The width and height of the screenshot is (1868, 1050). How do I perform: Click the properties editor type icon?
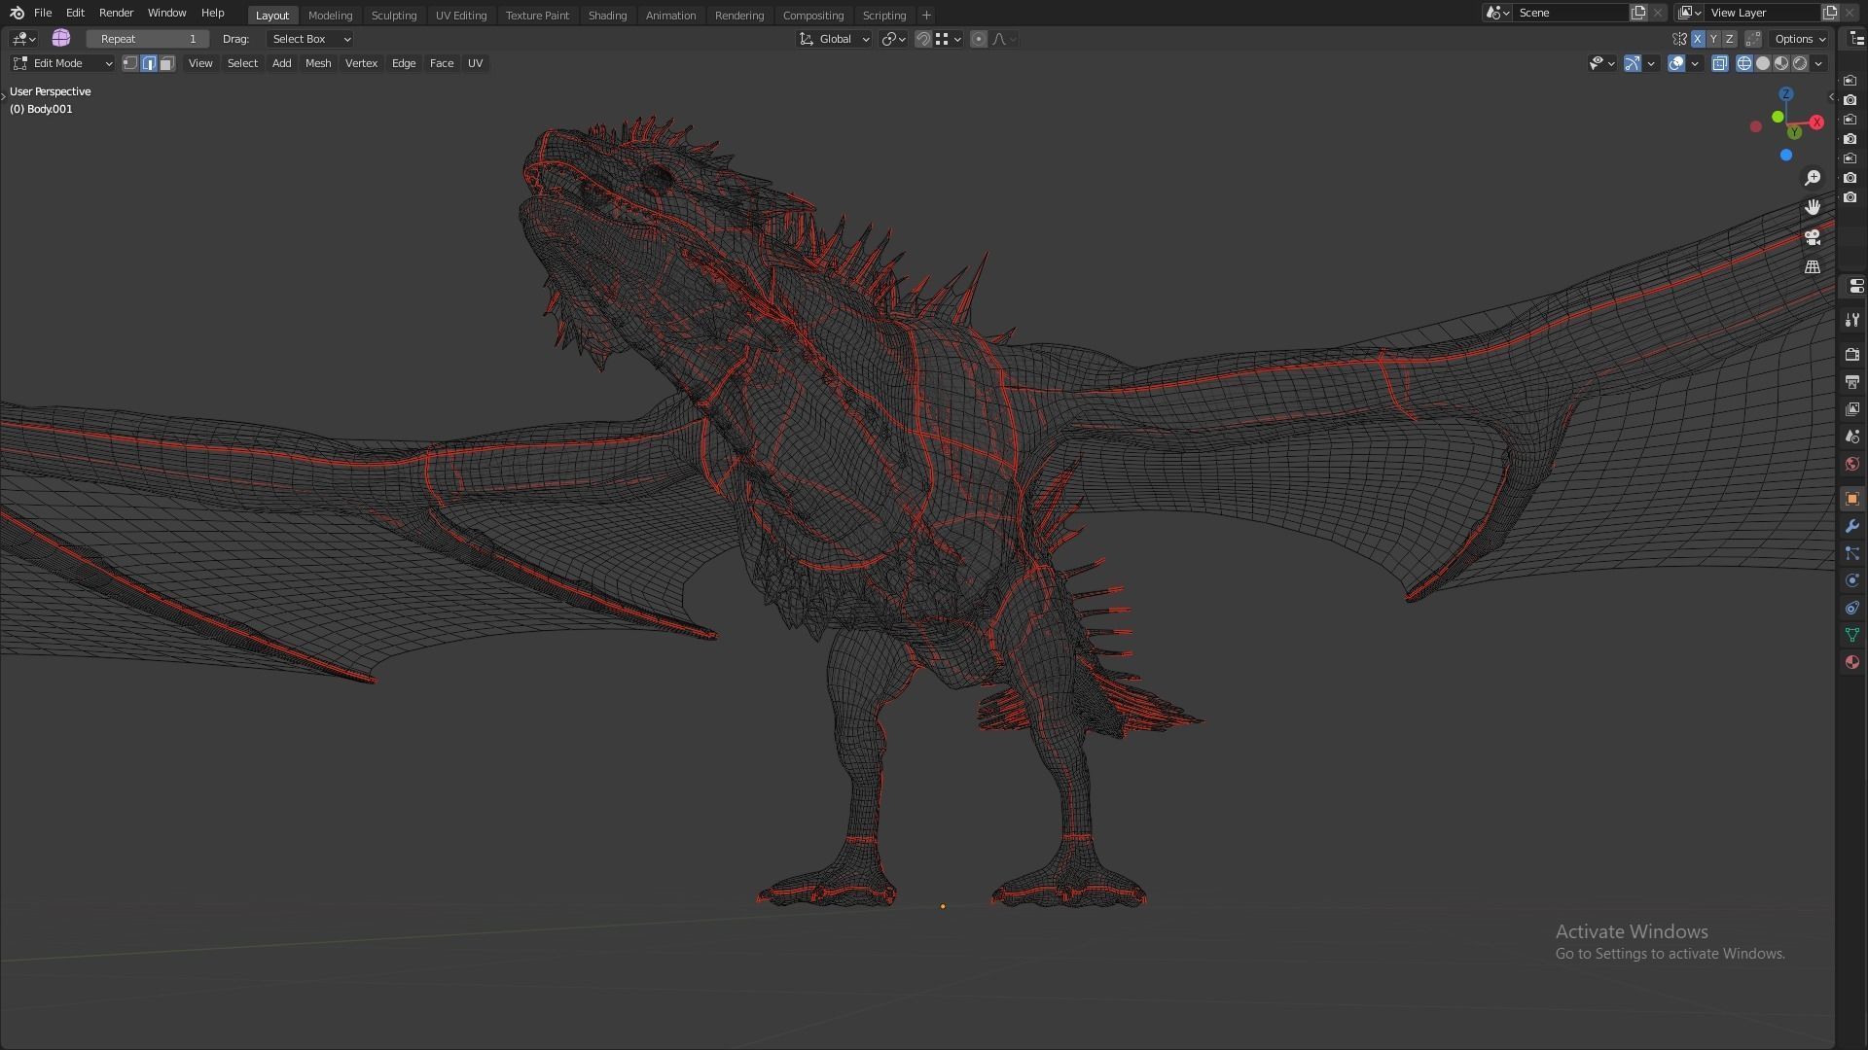coord(1855,286)
